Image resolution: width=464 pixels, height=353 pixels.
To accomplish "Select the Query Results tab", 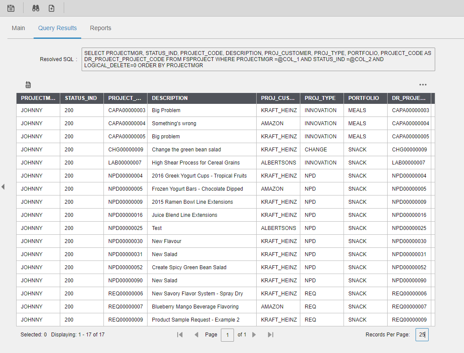I will tap(57, 27).
